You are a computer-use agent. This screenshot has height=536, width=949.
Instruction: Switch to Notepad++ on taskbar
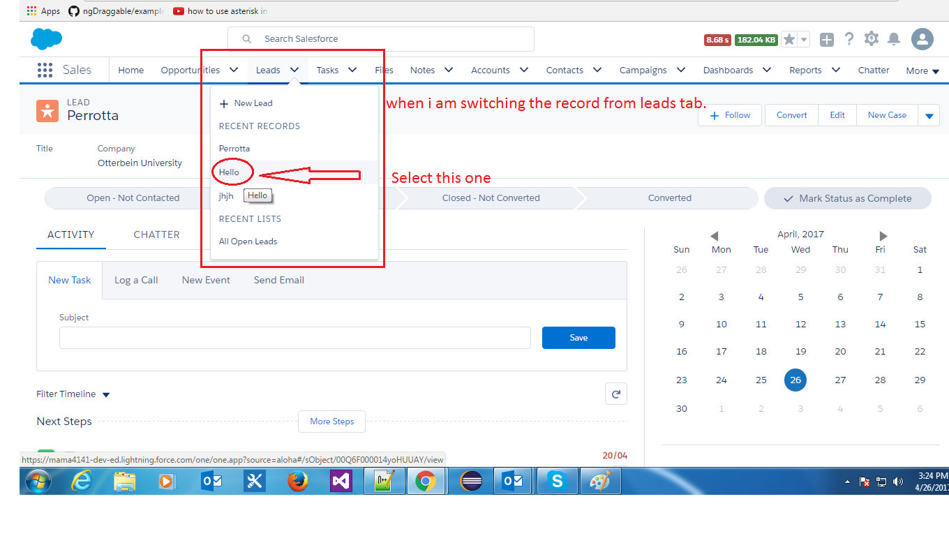pos(384,481)
